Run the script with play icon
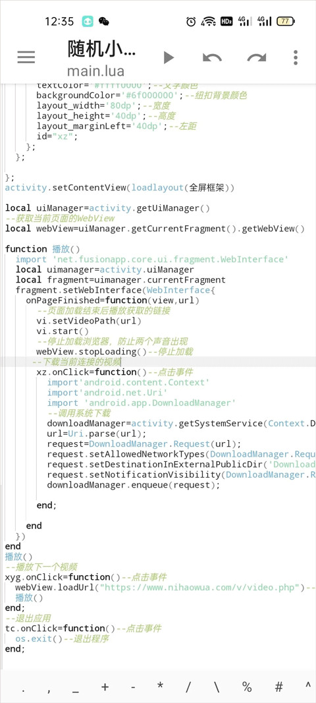The image size is (316, 703). click(x=169, y=57)
